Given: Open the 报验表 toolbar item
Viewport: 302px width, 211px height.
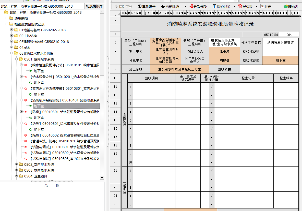Looking at the screenshot, I should click(245, 7).
